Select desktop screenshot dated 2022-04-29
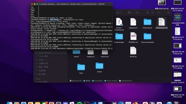The height and width of the screenshot is (104, 186). [162, 5]
